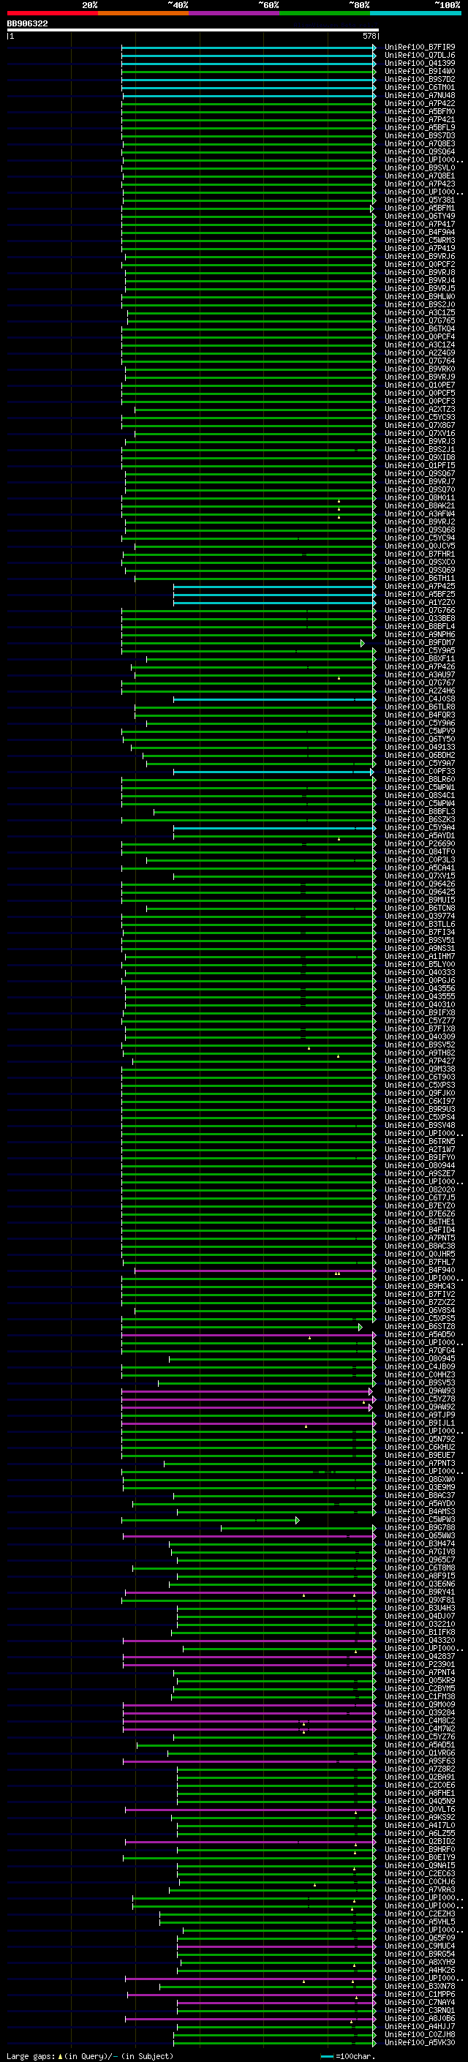Click the alignment bar for UniRef100_B7FIR9
468x2062 pixels.
[x=248, y=48]
